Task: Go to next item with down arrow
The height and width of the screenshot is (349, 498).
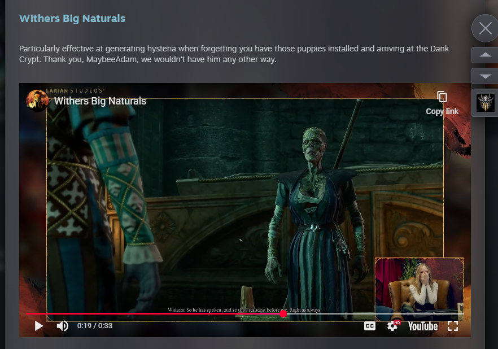Action: (484, 76)
